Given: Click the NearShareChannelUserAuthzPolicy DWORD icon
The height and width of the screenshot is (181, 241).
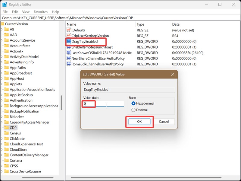Looking at the screenshot, I should coord(69,58).
